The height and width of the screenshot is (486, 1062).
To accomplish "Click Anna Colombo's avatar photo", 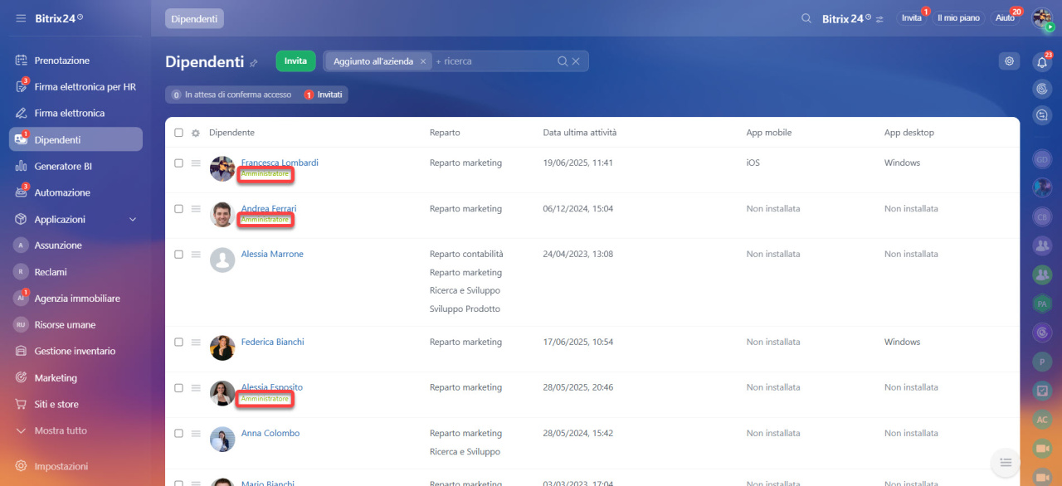I will [222, 440].
